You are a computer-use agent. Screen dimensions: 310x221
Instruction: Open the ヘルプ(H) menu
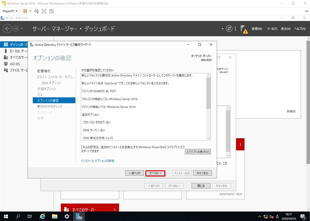300,29
